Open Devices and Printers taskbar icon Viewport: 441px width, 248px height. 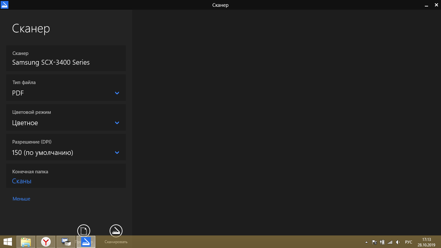66,242
